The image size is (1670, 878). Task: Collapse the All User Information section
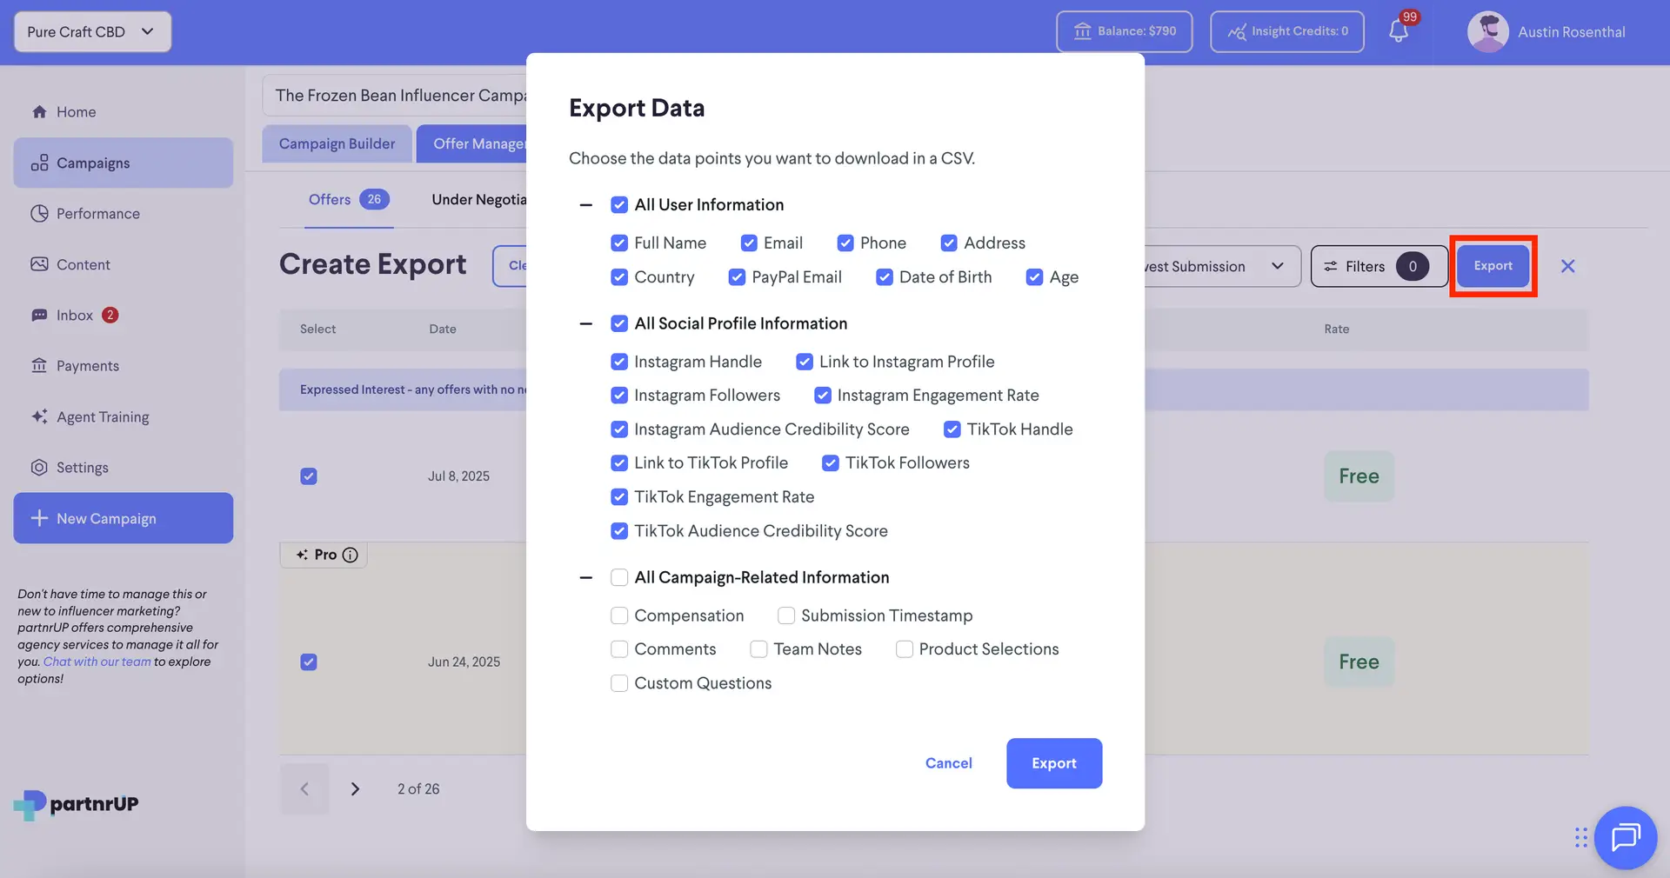586,204
